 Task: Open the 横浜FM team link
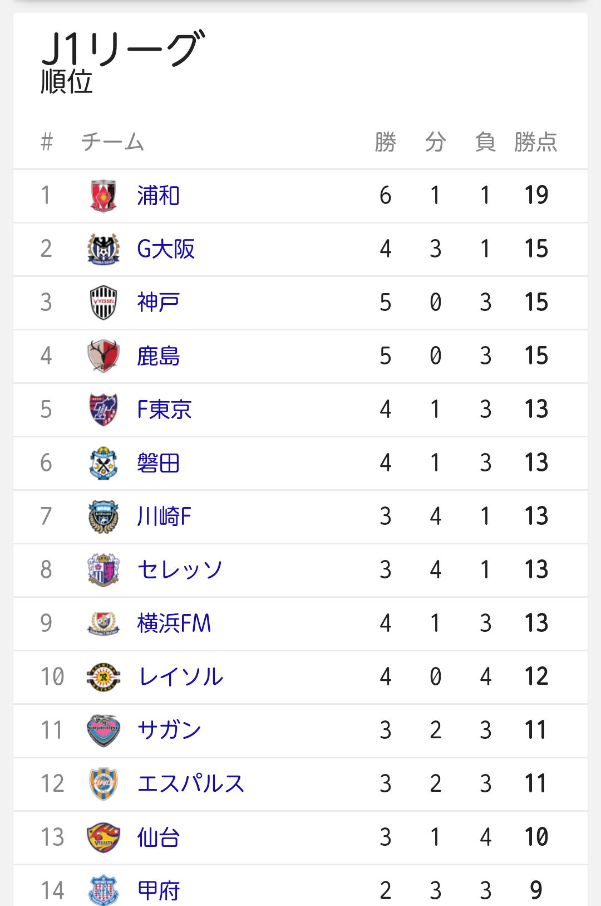pyautogui.click(x=174, y=624)
